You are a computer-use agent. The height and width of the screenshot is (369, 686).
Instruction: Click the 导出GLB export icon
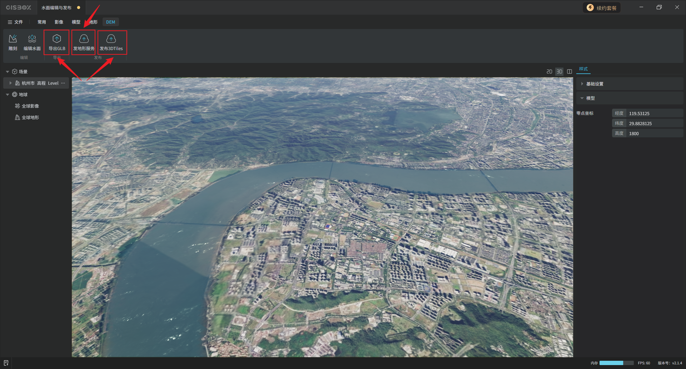coord(57,42)
